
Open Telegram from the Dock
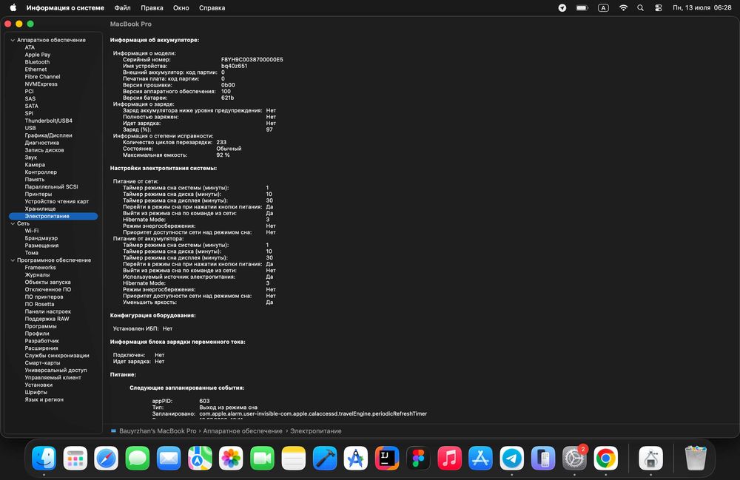click(512, 458)
